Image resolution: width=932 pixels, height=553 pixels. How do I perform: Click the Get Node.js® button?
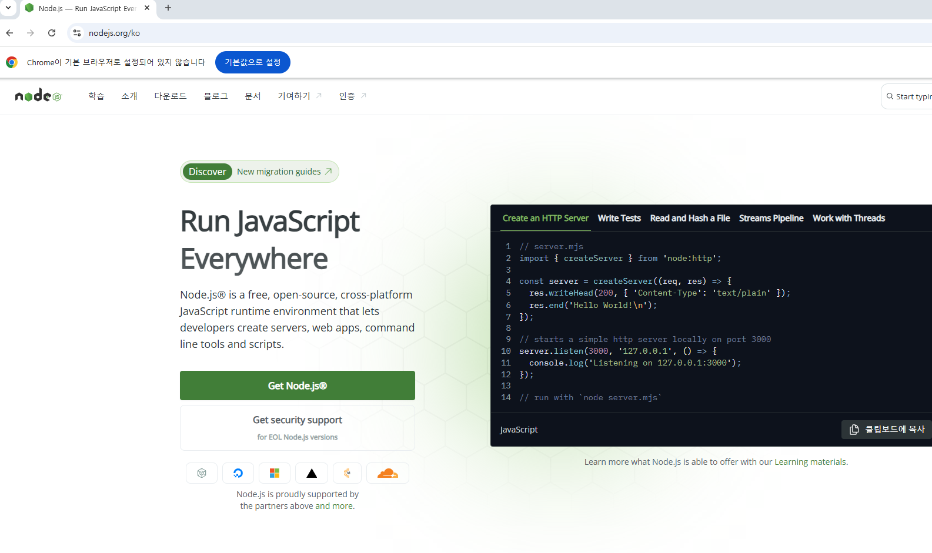[x=298, y=386]
